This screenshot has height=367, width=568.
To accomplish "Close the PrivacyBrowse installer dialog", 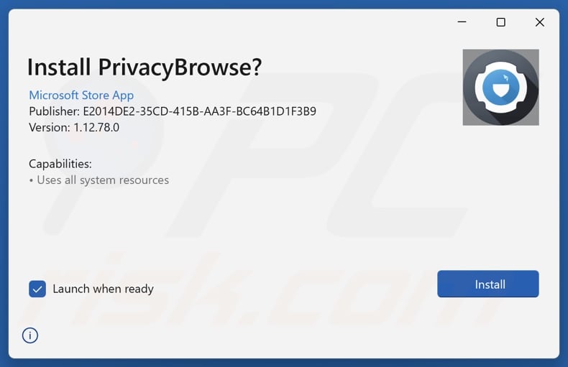I will 540,22.
